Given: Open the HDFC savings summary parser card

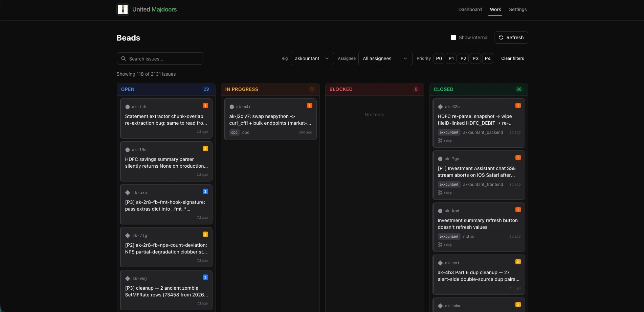Looking at the screenshot, I should (x=166, y=162).
